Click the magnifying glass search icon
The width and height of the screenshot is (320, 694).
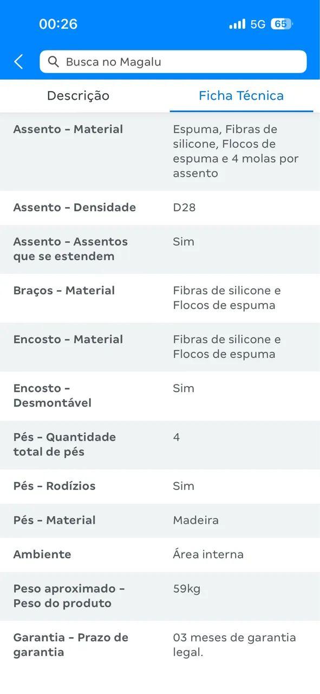(x=53, y=61)
